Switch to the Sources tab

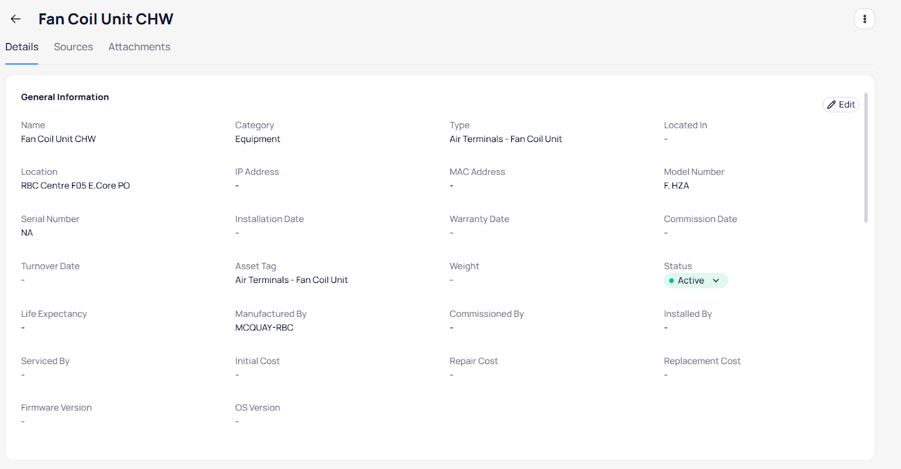tap(73, 47)
